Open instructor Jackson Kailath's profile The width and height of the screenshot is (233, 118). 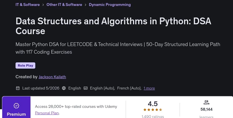(x=52, y=77)
